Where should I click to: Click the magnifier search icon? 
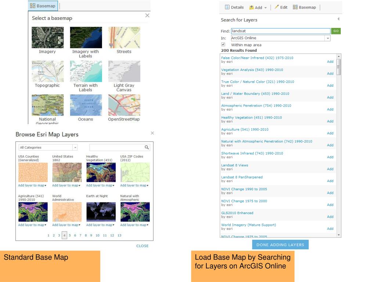[147, 147]
